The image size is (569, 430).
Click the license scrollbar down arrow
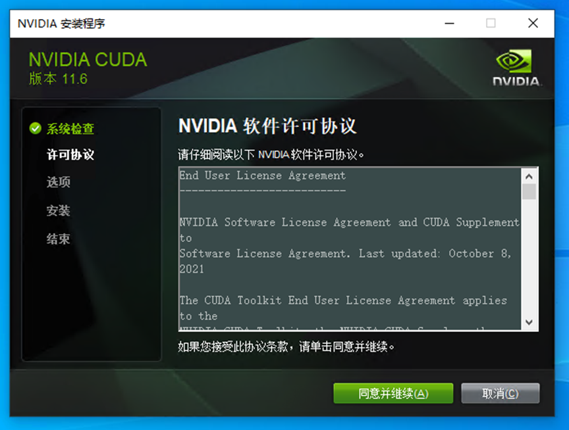[x=529, y=322]
